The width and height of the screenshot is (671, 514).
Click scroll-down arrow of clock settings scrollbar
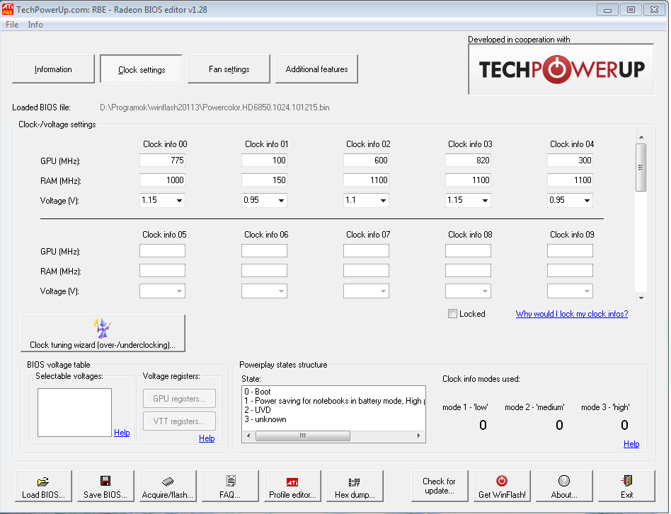[641, 298]
